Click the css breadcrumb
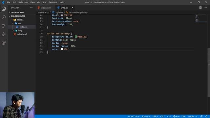The width and height of the screenshot is (210, 118). [x=48, y=12]
